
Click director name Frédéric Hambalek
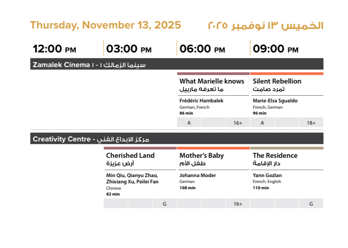coord(201,101)
